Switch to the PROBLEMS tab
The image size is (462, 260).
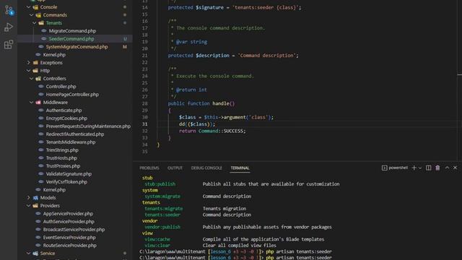click(149, 168)
